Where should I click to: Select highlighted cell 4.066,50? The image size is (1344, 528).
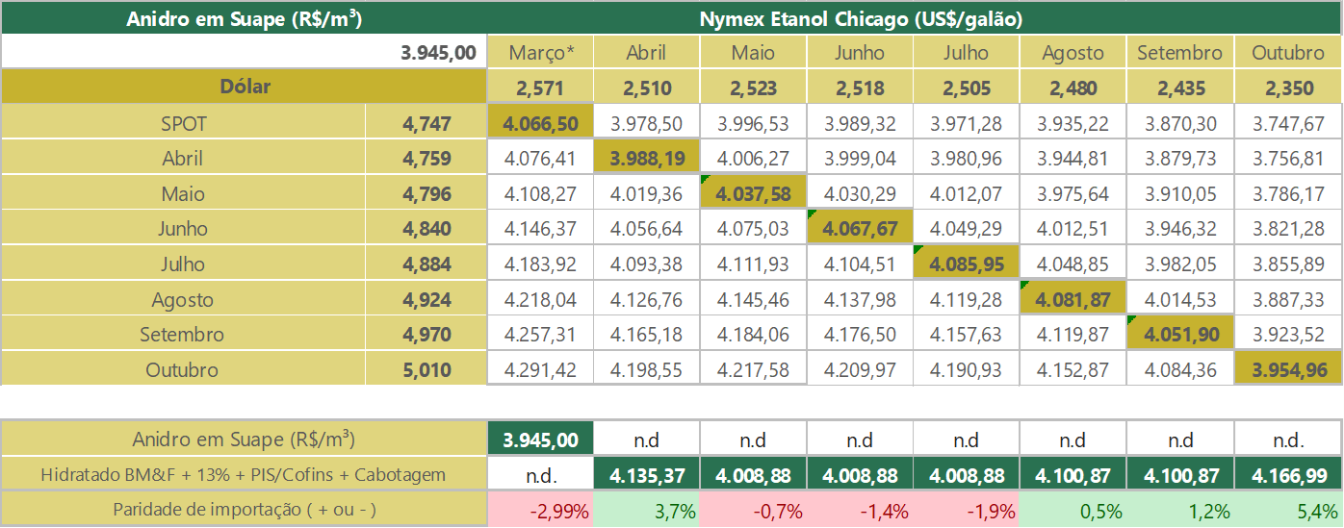point(540,123)
